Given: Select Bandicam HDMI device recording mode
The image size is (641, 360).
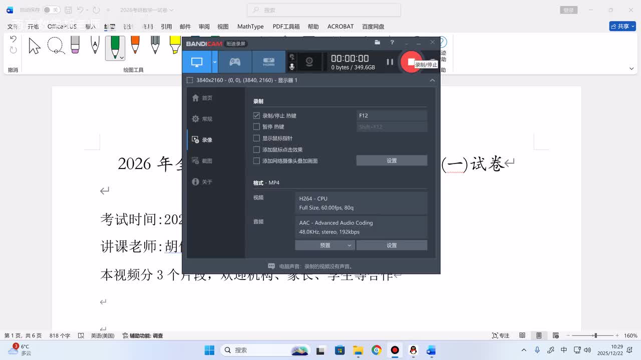Looking at the screenshot, I should tap(269, 62).
